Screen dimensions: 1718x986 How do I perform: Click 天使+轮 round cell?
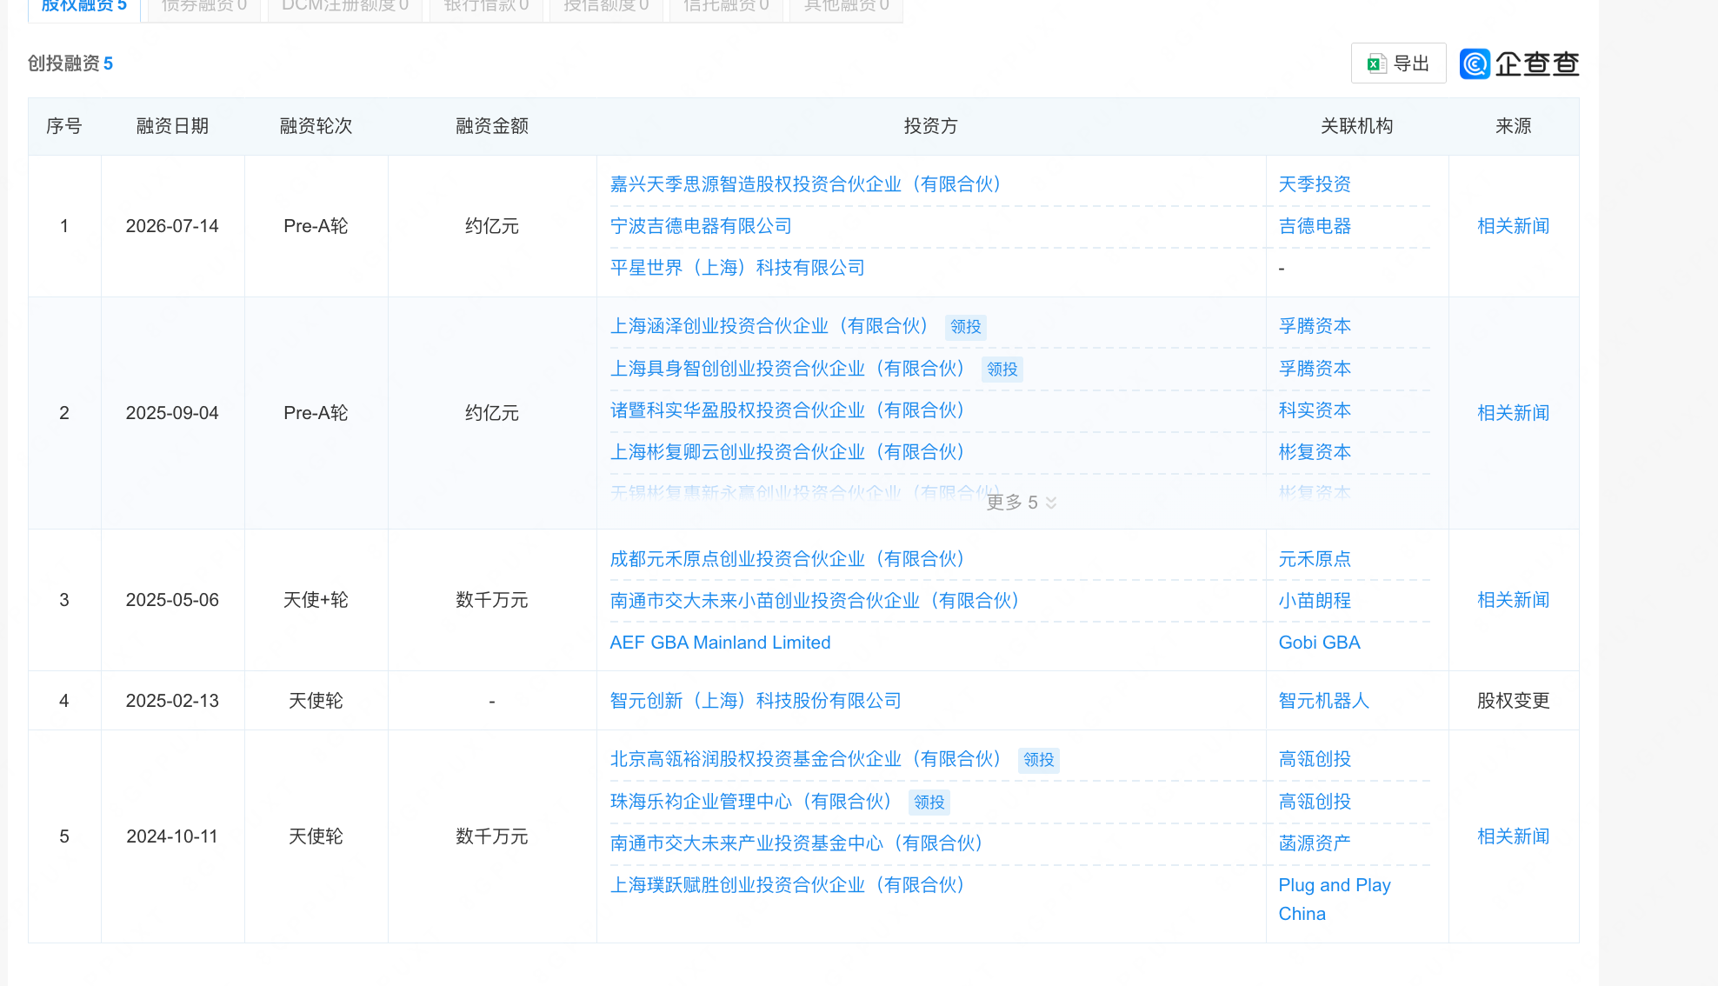coord(316,600)
